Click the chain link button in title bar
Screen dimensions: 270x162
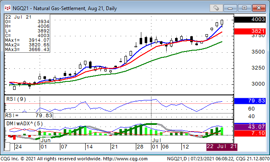pyautogui.click(x=216, y=8)
